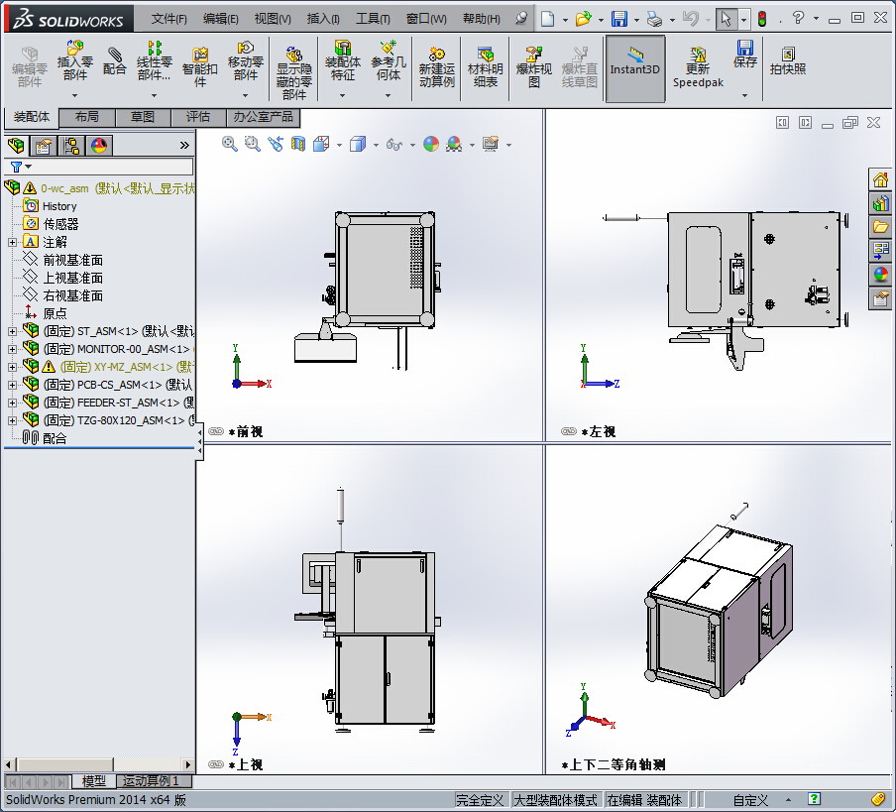Open File Explorer task pane folder icon
Image resolution: width=896 pixels, height=812 pixels.
click(x=880, y=227)
